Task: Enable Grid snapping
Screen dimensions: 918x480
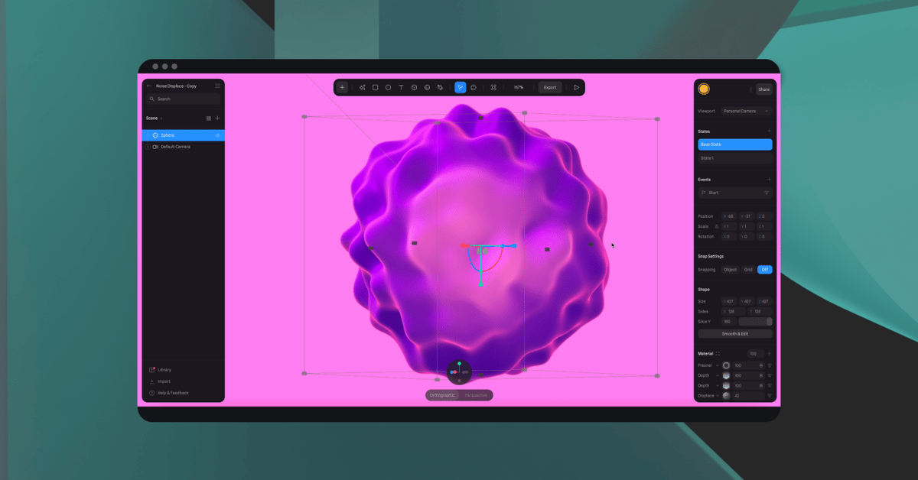Action: pos(747,270)
